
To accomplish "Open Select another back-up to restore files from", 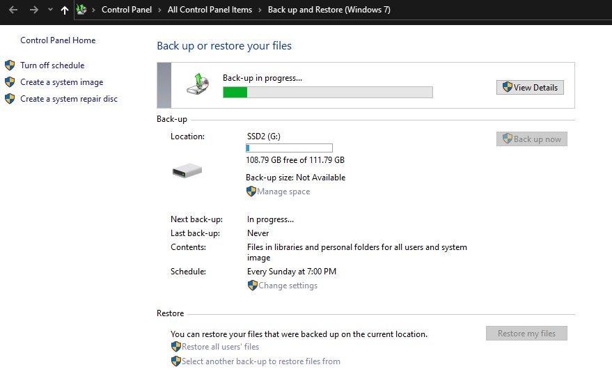I will 260,361.
